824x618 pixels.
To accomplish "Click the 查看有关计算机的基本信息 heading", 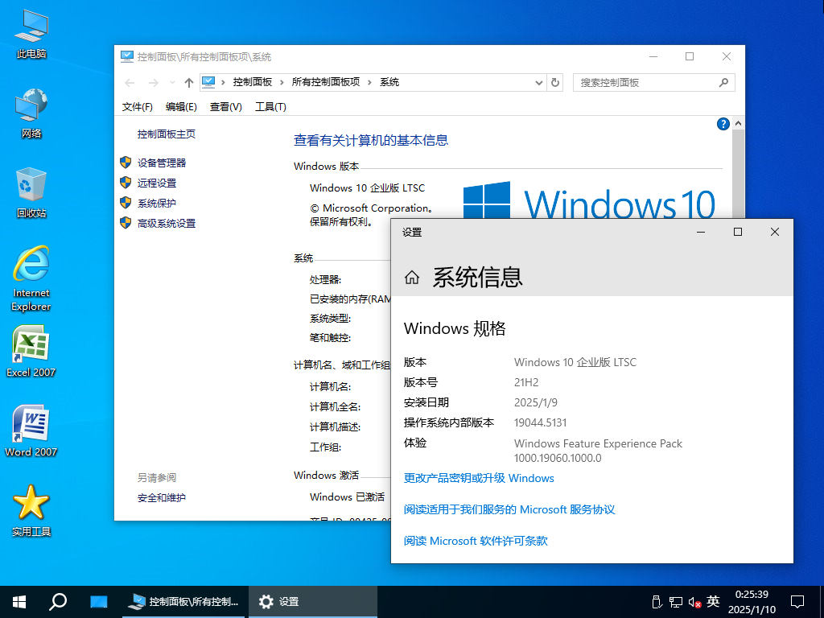I will click(x=370, y=140).
